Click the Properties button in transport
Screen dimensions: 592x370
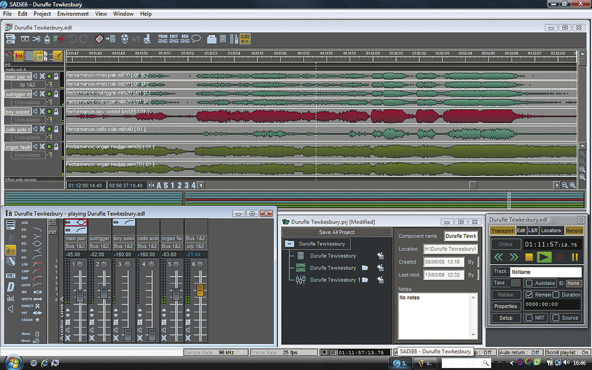click(x=506, y=306)
